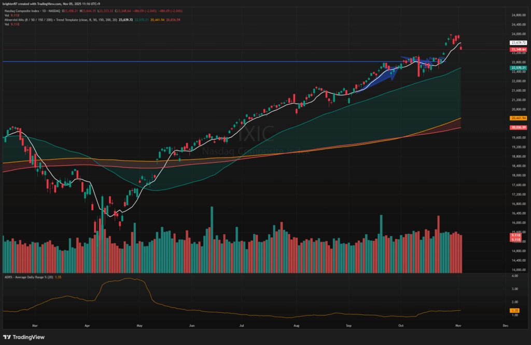Screen dimensions: 531x345
Task: Select the Nasdaq Composite Index legend title
Action: (32, 10)
